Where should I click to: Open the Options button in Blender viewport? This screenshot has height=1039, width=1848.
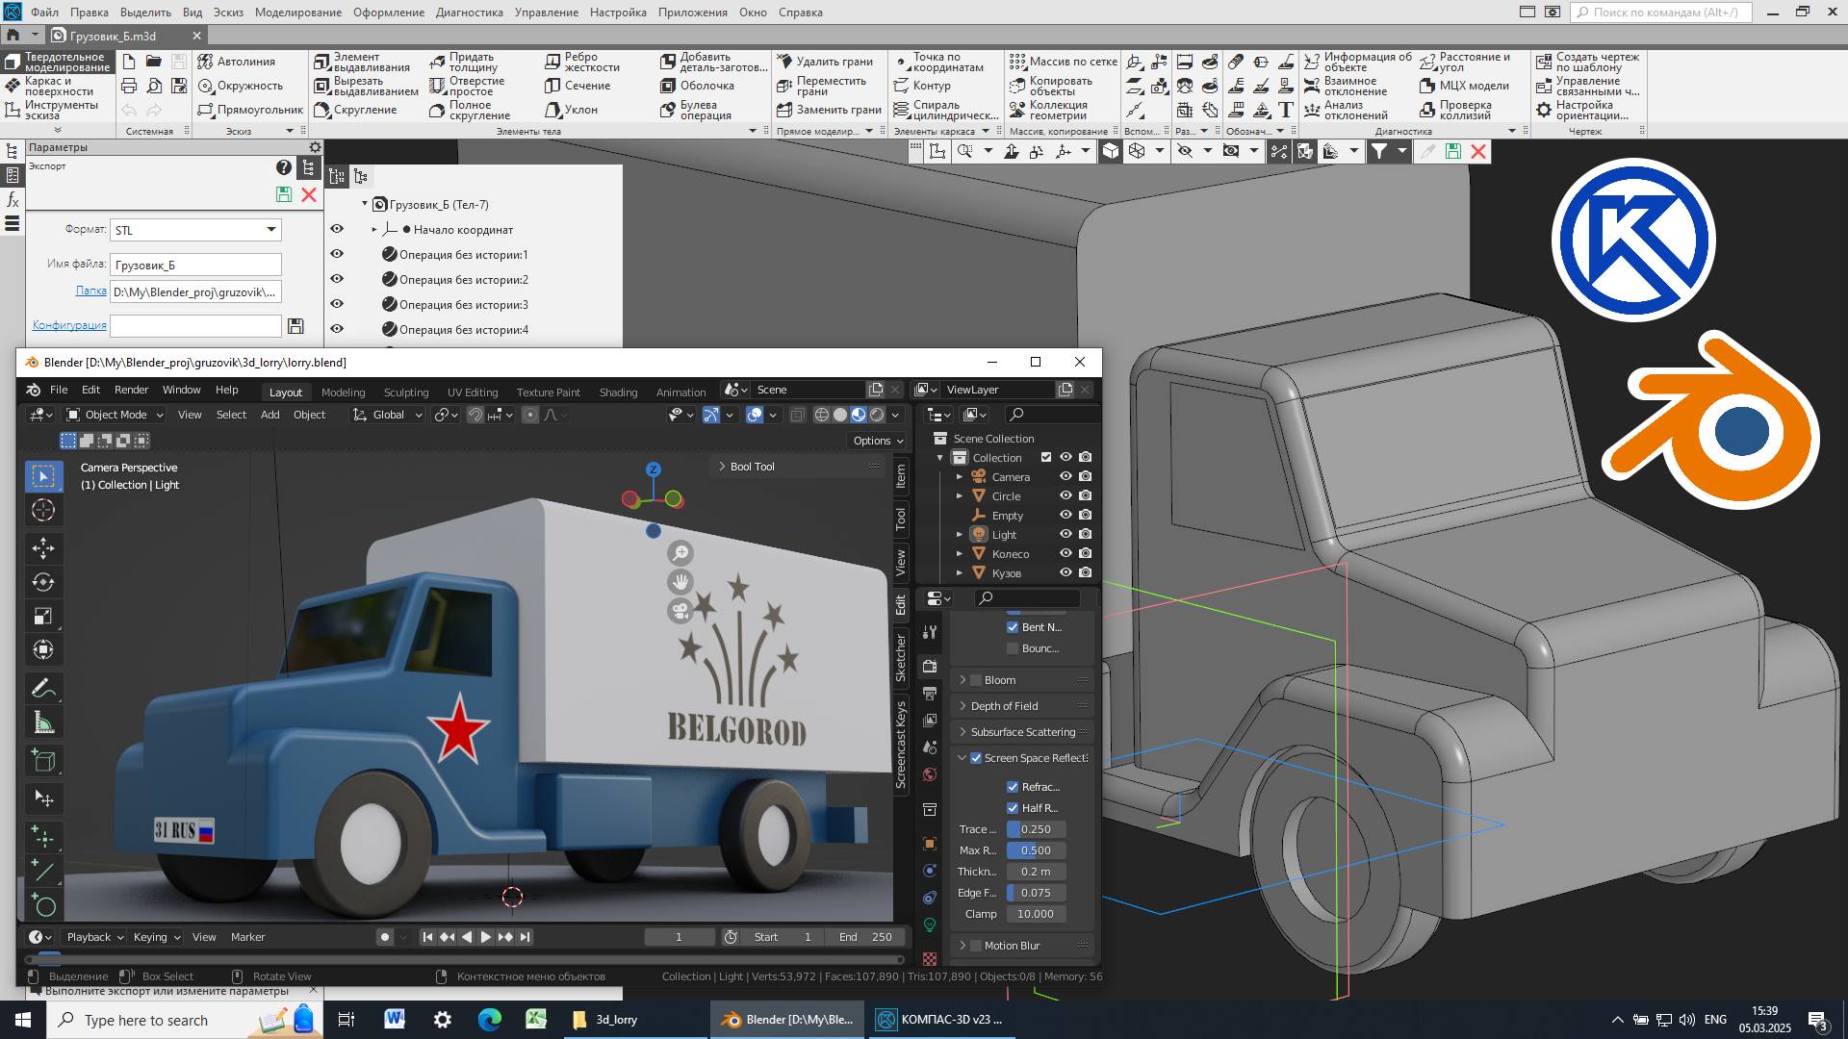pyautogui.click(x=874, y=441)
